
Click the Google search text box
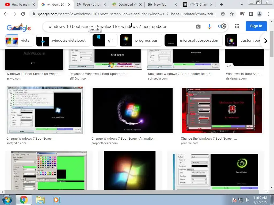pyautogui.click(x=119, y=26)
